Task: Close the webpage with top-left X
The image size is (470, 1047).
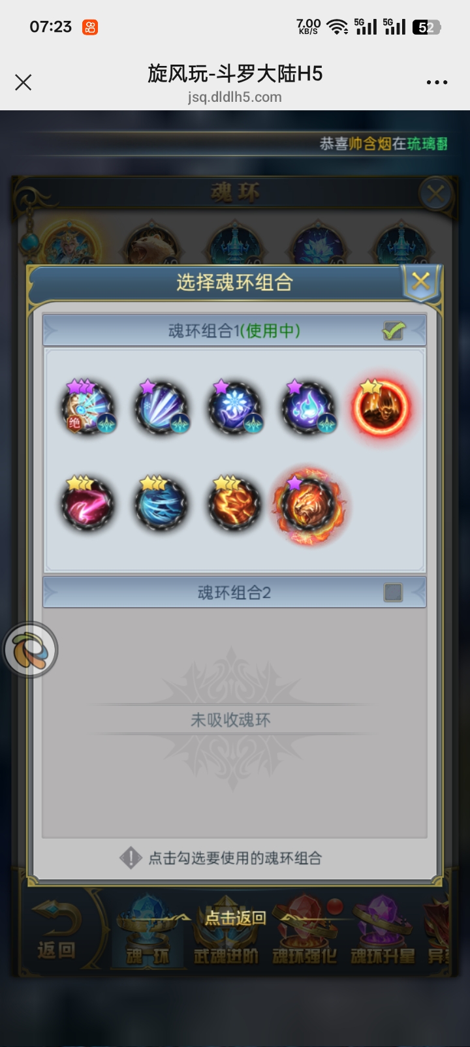Action: [x=23, y=82]
